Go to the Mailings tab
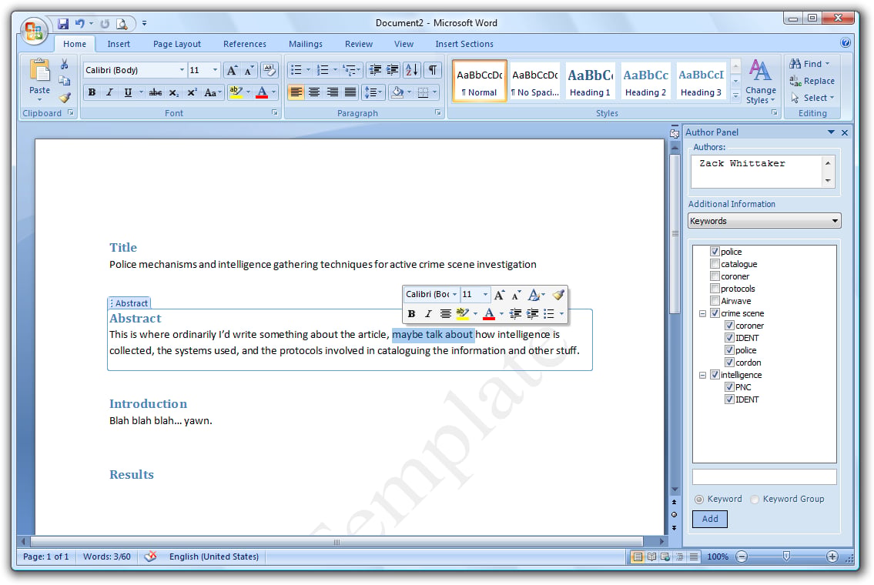 (x=306, y=43)
